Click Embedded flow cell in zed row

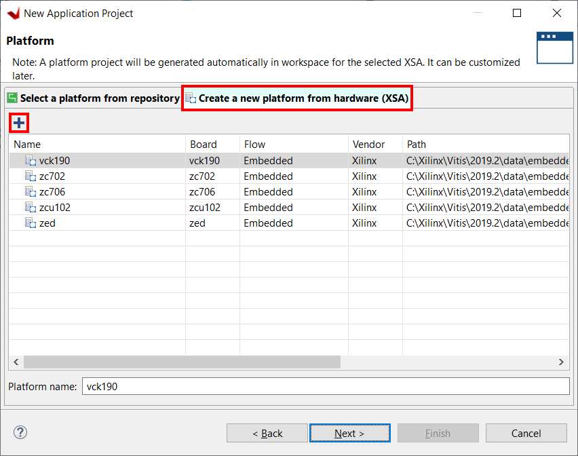click(269, 223)
